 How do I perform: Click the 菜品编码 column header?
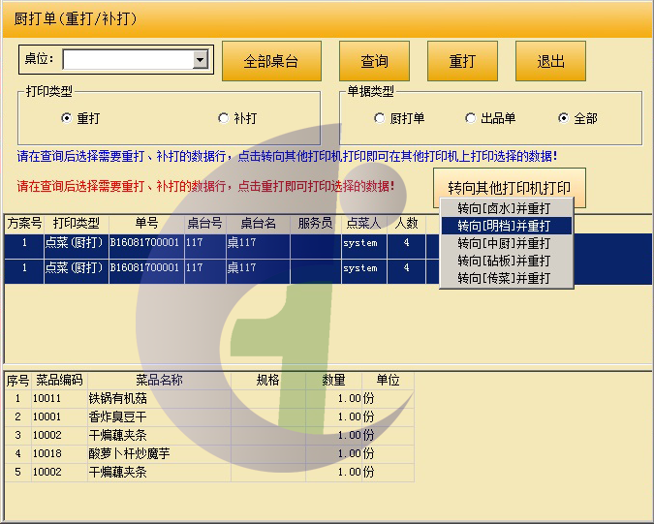[x=59, y=381]
